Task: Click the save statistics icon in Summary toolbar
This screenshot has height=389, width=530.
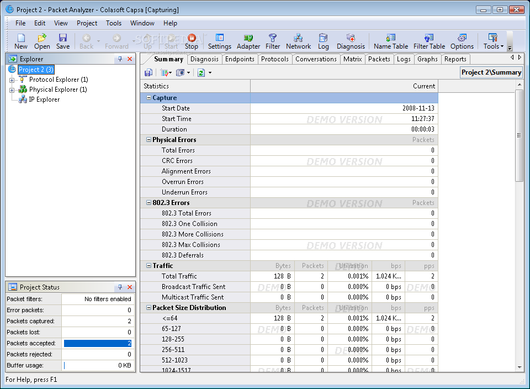Action: tap(149, 73)
